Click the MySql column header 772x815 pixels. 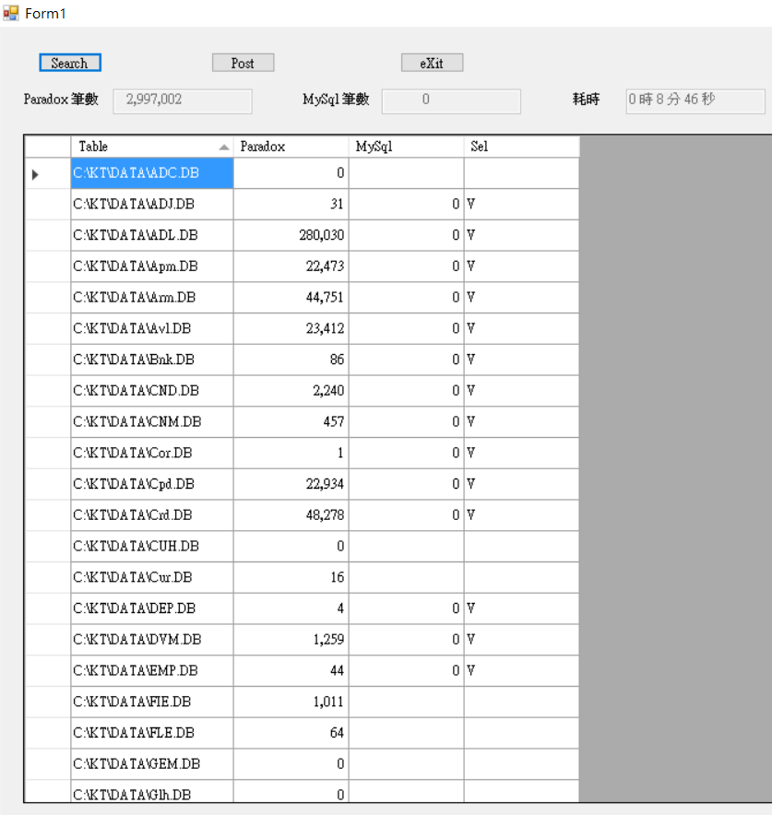pos(407,147)
